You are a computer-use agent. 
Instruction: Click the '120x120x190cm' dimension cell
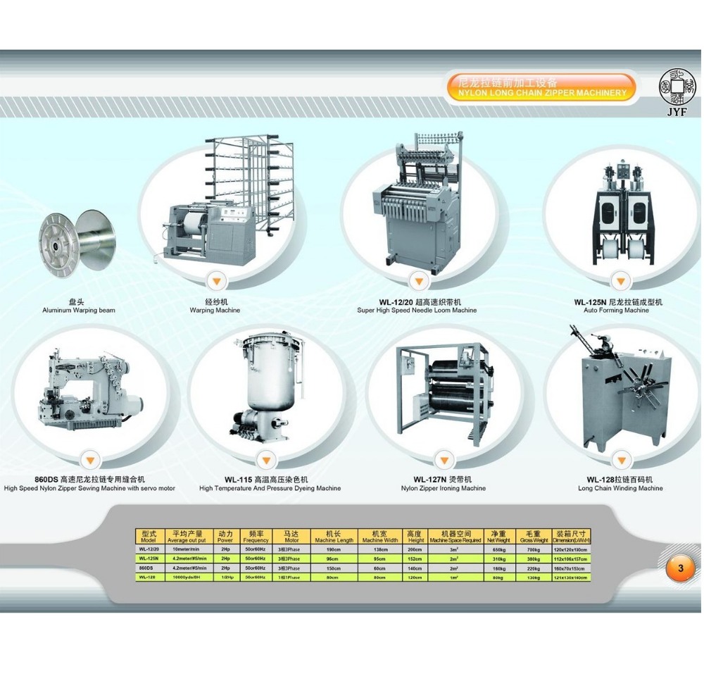570,549
